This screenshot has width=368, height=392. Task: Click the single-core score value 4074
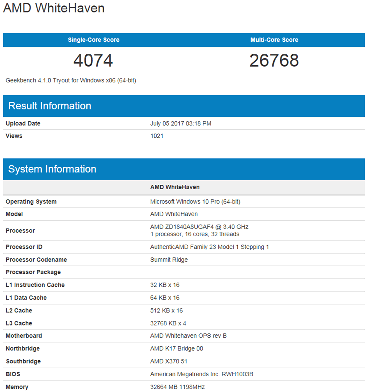[93, 61]
